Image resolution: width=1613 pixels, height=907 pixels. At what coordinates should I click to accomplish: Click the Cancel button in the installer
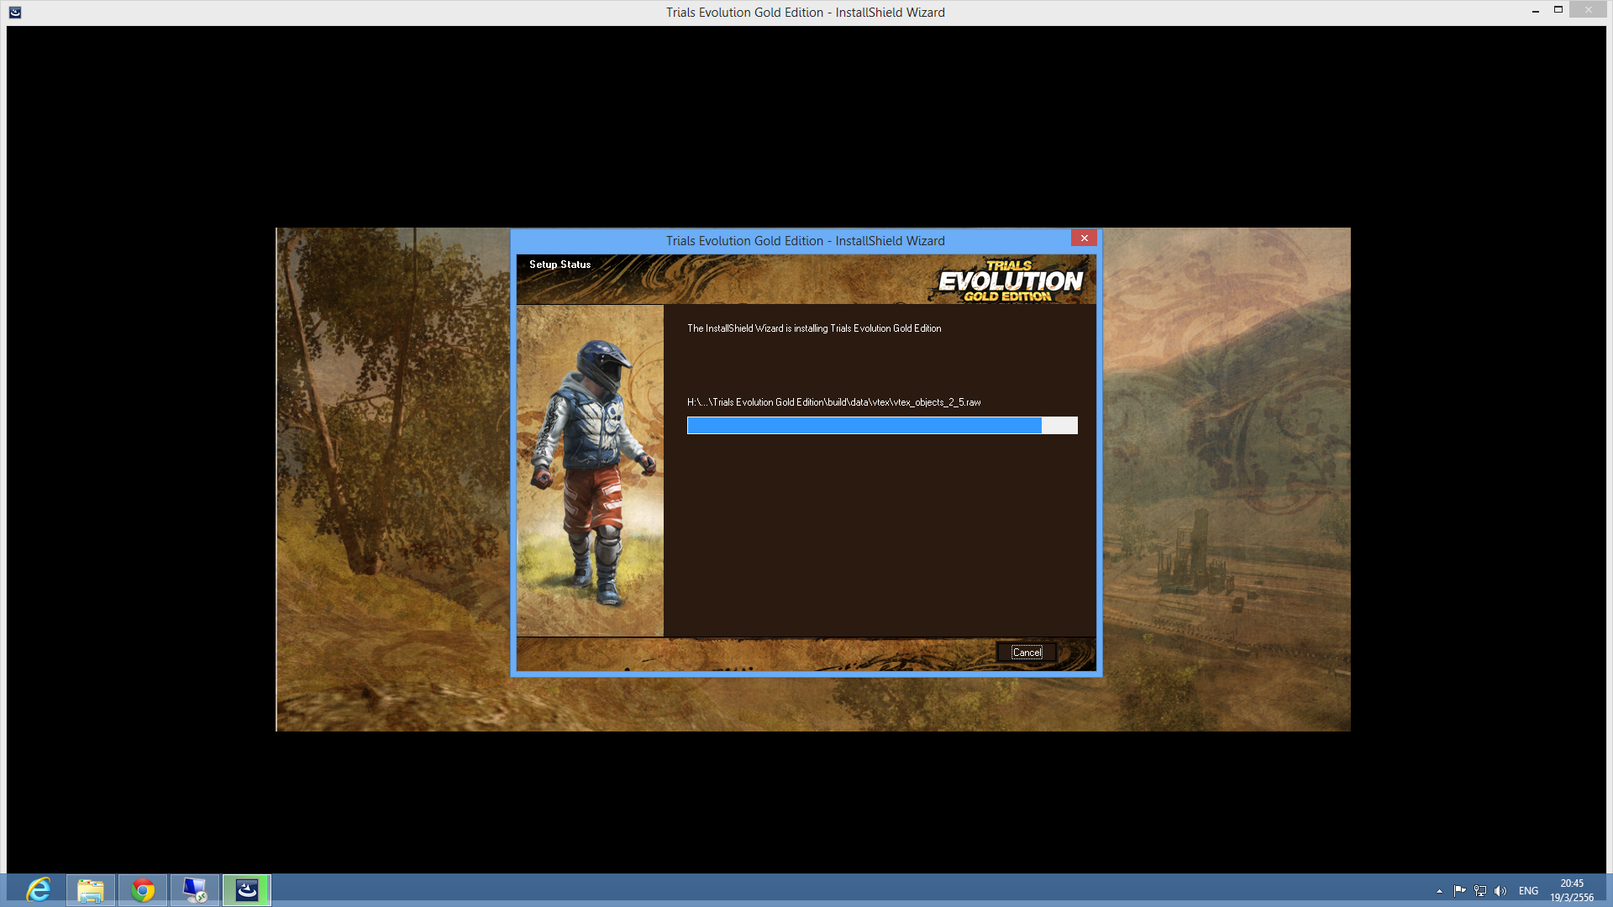(1026, 653)
